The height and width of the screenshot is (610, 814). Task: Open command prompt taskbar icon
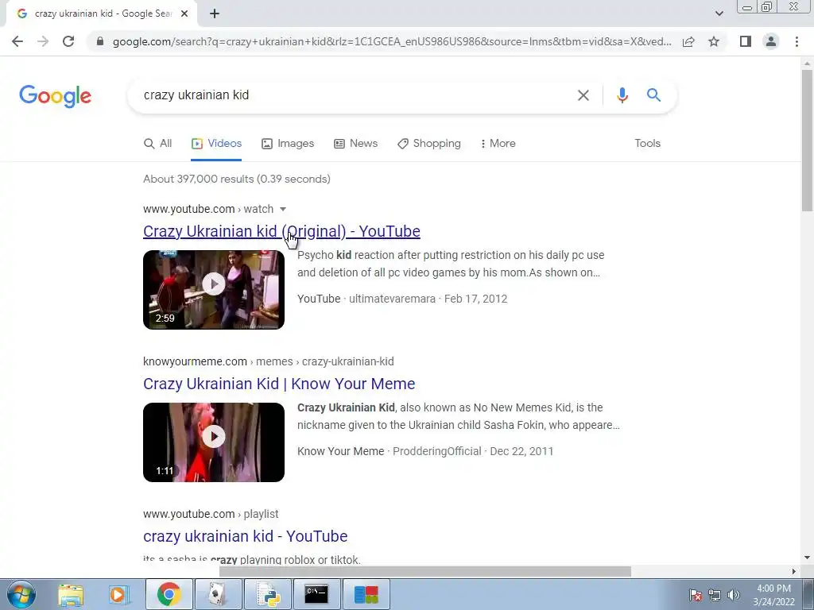pos(316,595)
